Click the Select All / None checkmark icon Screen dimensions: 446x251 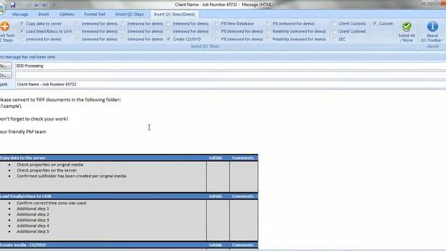(x=406, y=26)
